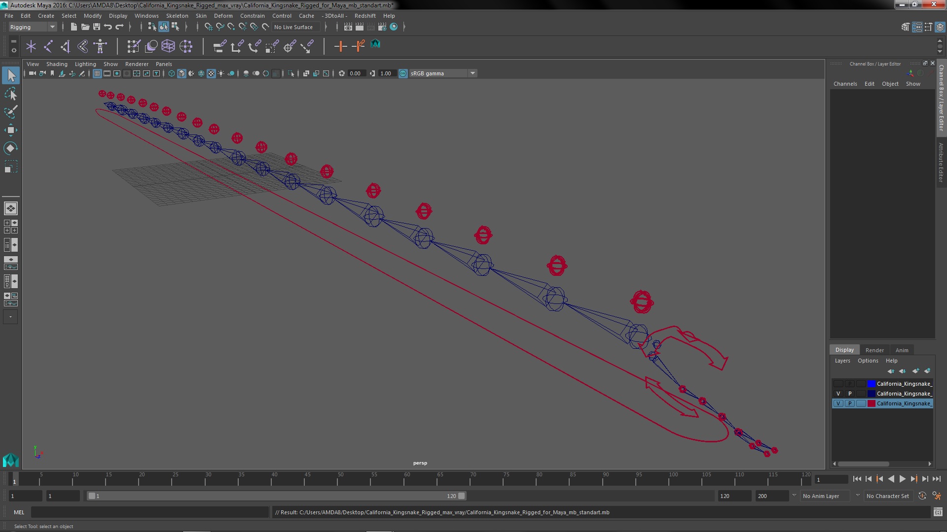Toggle visibility V of dark blue Kingsnake layer
Image resolution: width=947 pixels, height=532 pixels.
click(838, 394)
